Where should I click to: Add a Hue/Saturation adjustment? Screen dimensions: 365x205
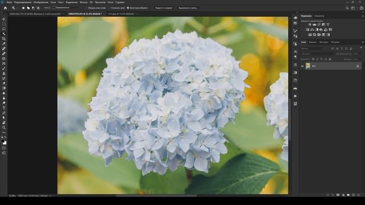coord(307,30)
